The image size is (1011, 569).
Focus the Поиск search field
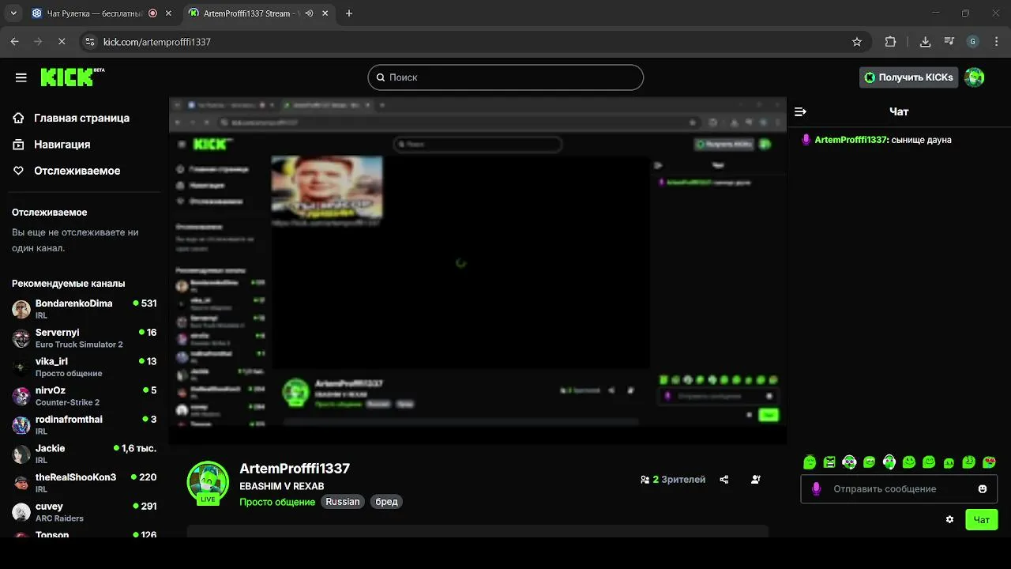(x=505, y=77)
